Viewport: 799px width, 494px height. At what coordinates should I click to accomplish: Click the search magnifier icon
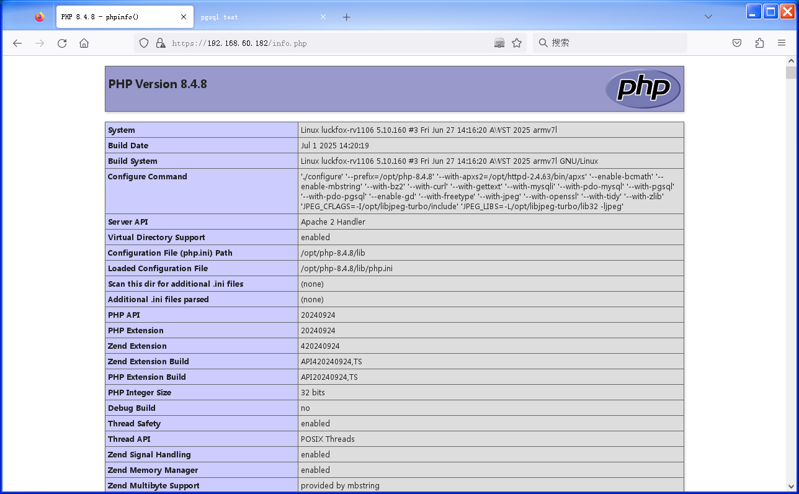[x=543, y=43]
